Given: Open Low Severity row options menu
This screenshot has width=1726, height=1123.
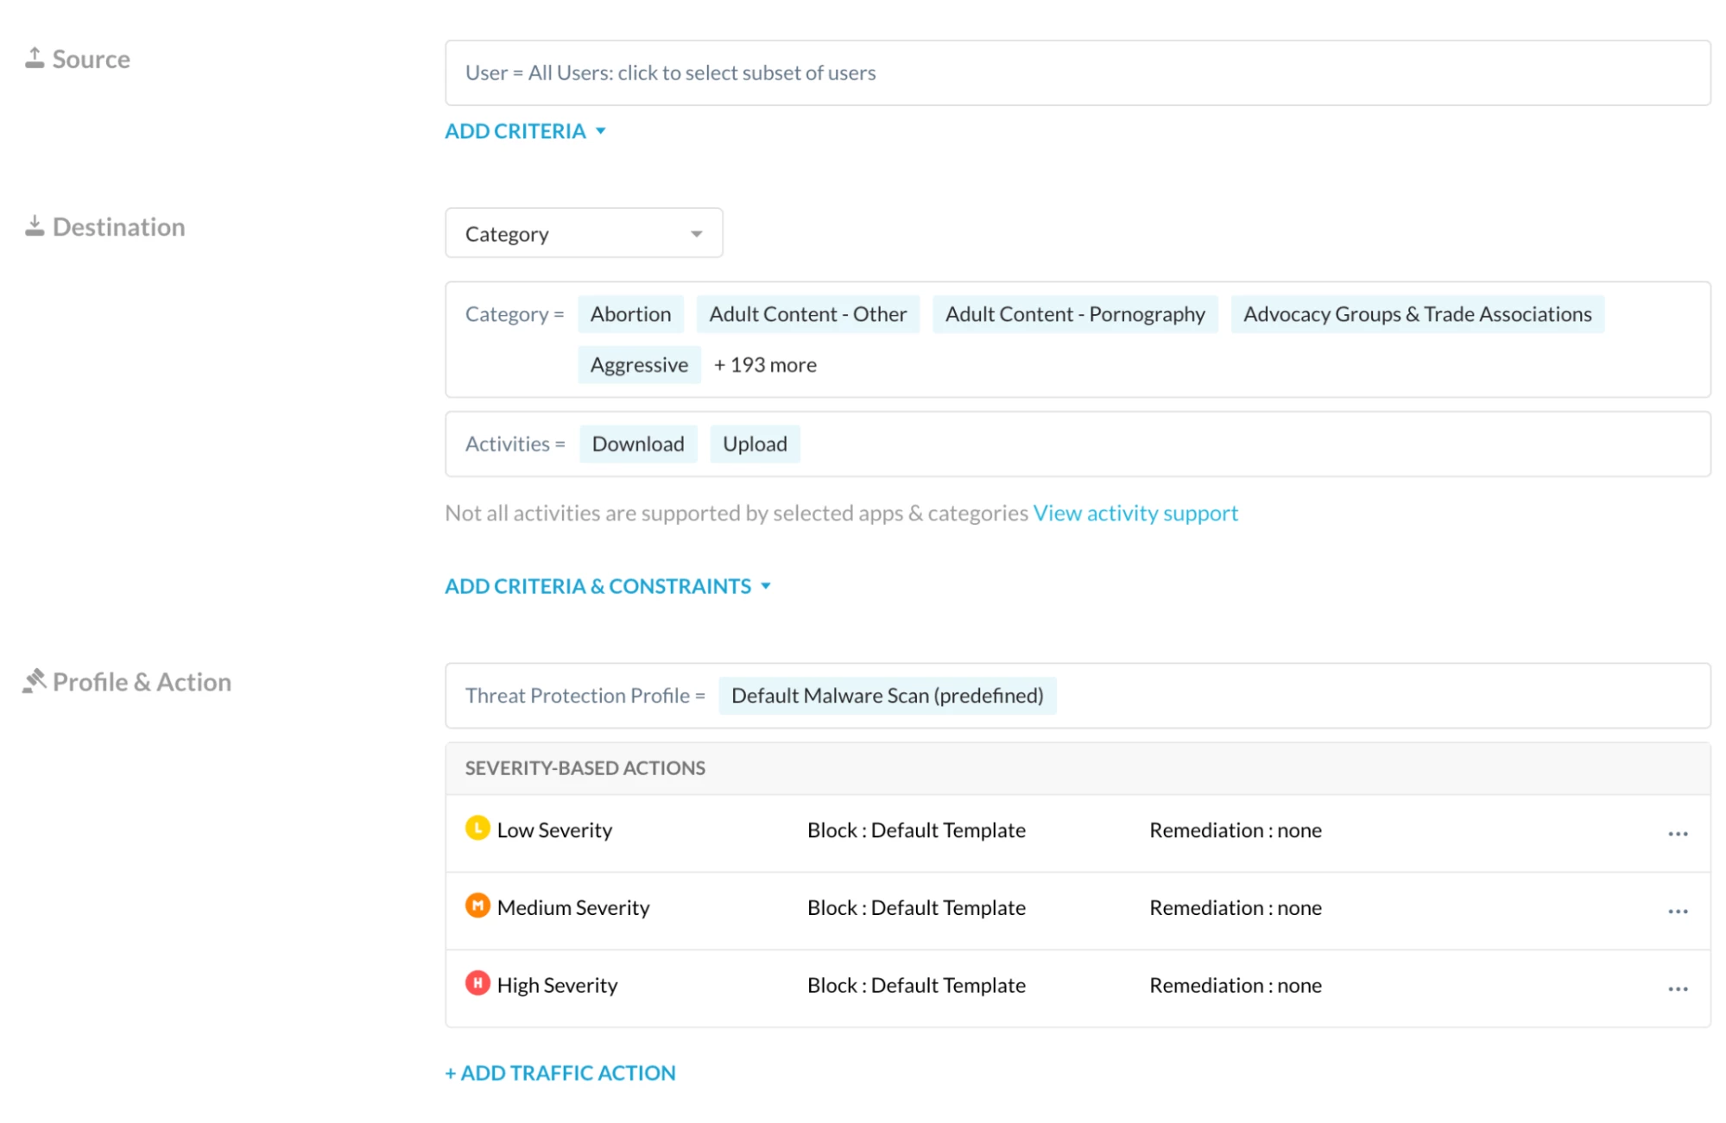Looking at the screenshot, I should tap(1677, 834).
